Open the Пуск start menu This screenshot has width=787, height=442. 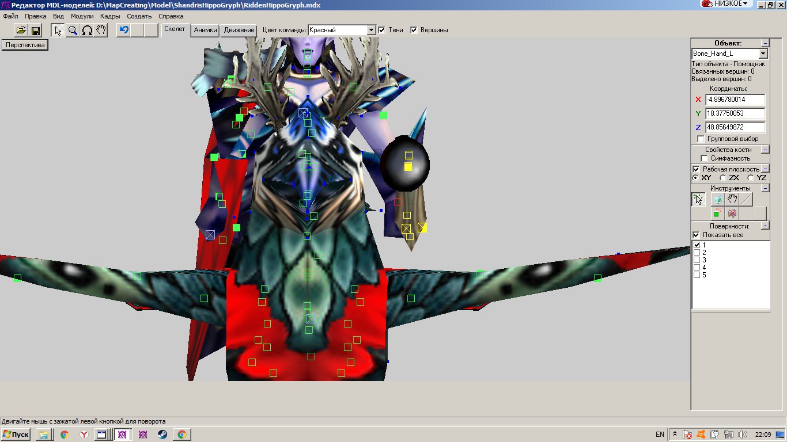click(x=16, y=435)
